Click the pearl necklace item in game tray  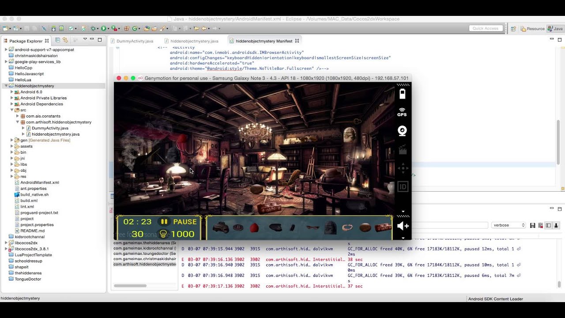click(x=347, y=228)
